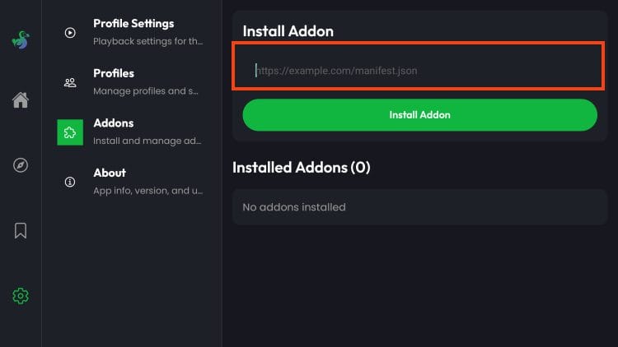618x347 pixels.
Task: Go to the Home screen icon
Action: point(21,100)
